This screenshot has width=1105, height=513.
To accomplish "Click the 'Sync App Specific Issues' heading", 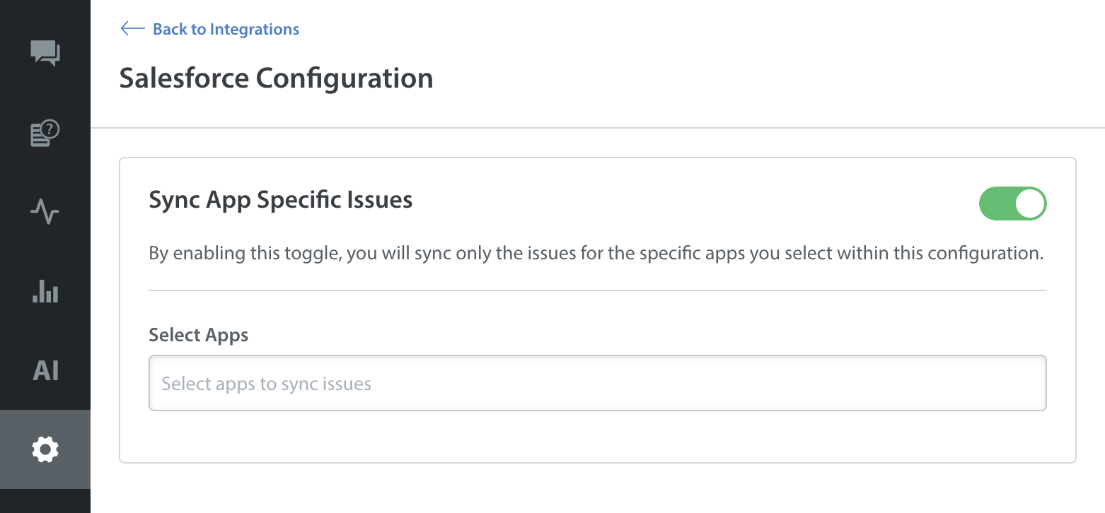I will (281, 200).
